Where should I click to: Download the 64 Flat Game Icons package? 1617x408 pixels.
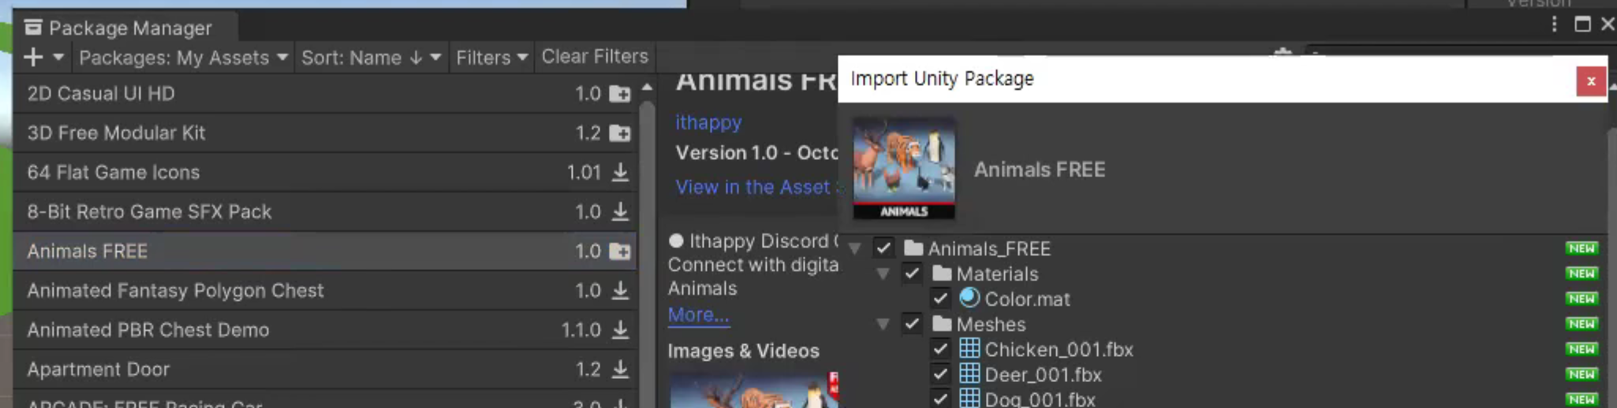coord(621,172)
